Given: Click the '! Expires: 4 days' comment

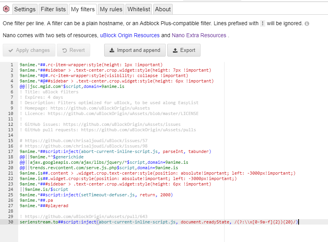Looking at the screenshot, I should click(x=41, y=97).
